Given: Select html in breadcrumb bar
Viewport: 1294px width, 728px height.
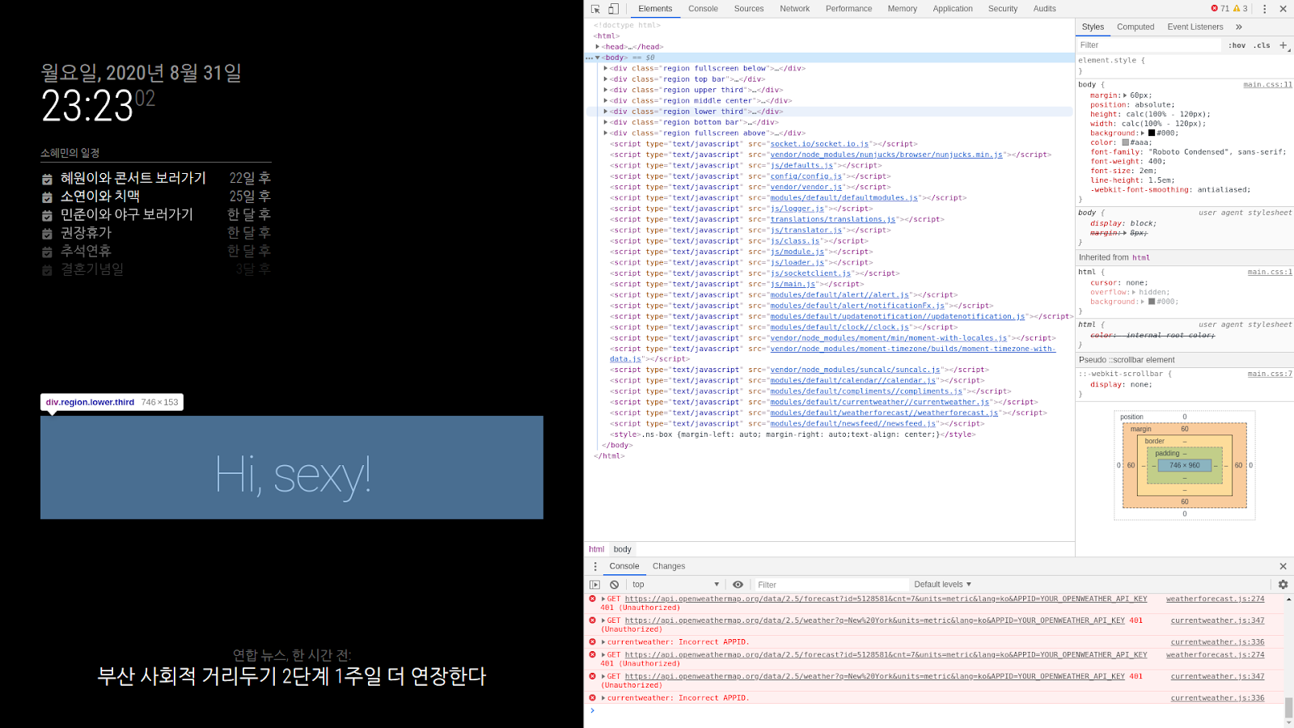Looking at the screenshot, I should click(x=596, y=549).
